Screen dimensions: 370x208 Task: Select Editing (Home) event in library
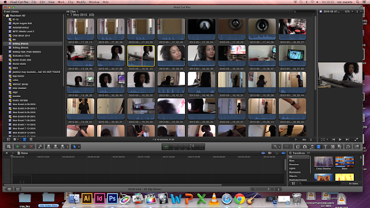tap(33, 44)
